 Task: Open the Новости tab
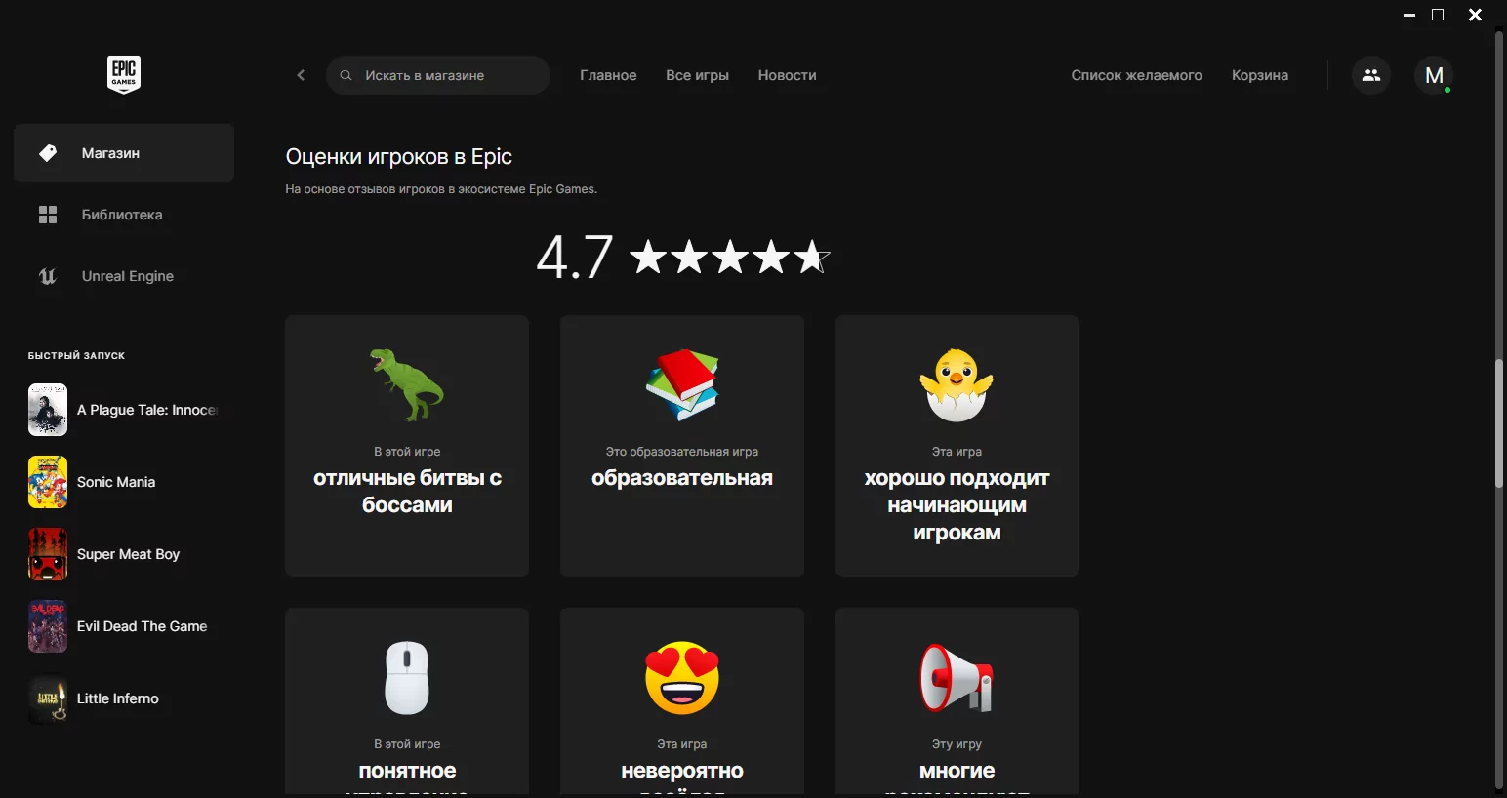tap(787, 75)
